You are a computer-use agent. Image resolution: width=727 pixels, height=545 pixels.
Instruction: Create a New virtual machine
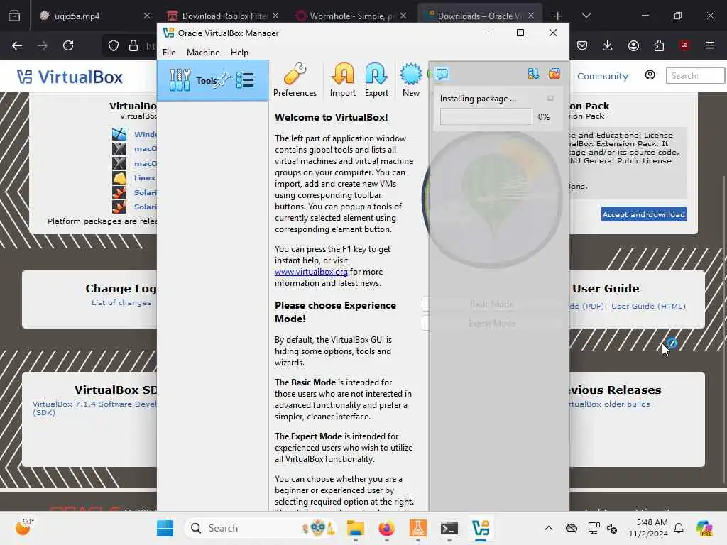tap(411, 79)
